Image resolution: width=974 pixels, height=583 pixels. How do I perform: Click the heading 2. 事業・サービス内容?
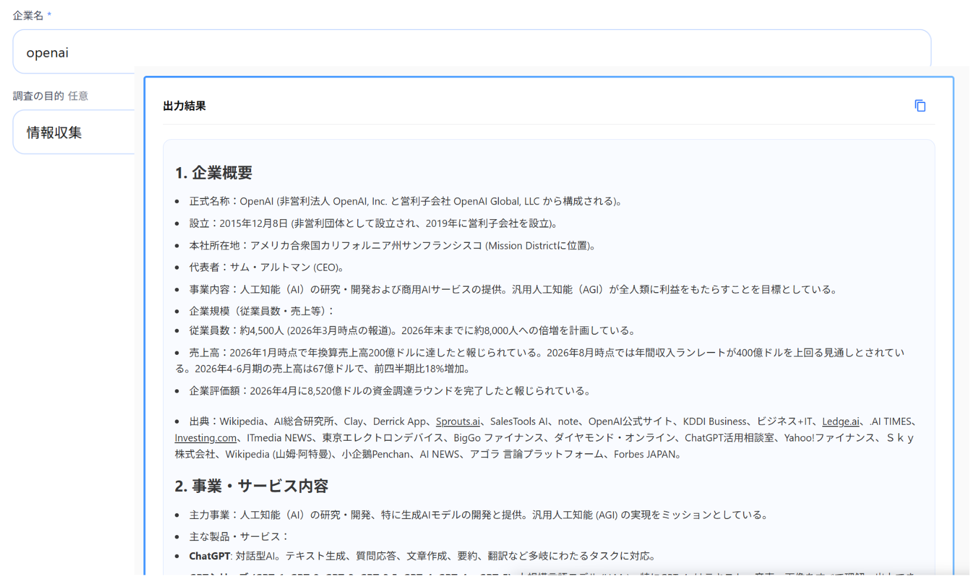point(252,486)
